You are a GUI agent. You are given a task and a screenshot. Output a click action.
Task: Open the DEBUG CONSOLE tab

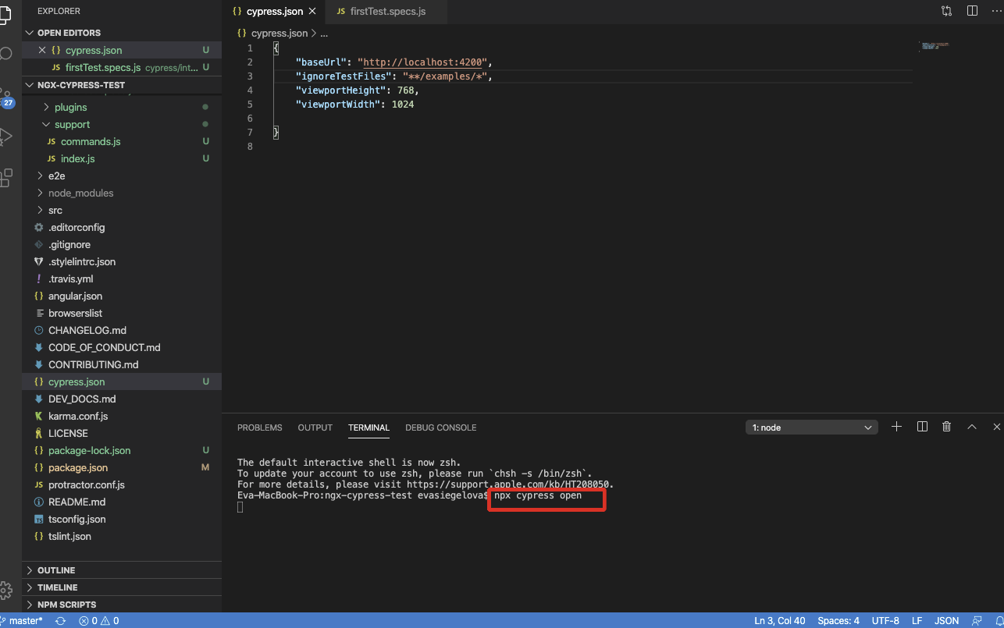440,428
